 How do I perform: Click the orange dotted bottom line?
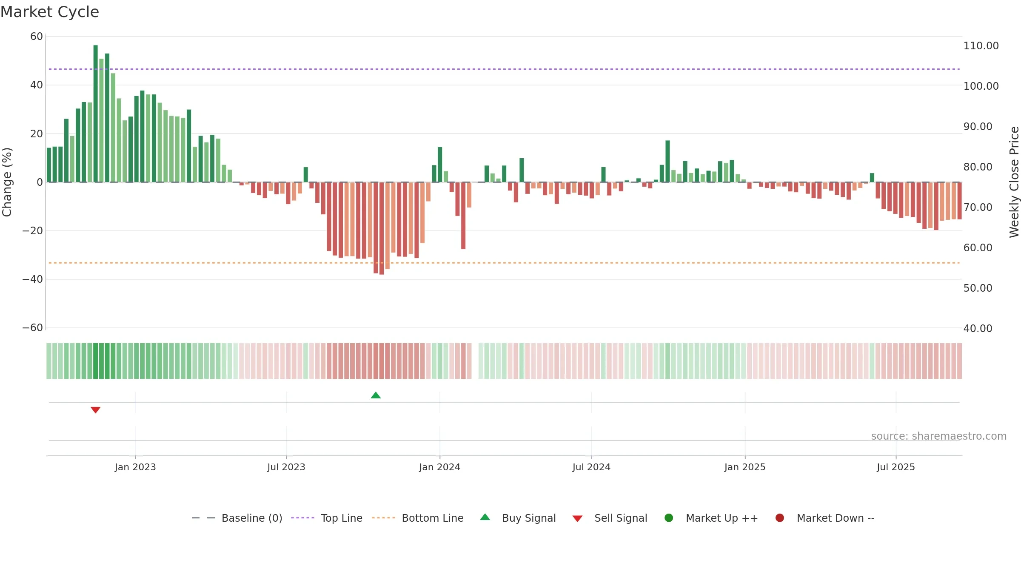pos(504,263)
